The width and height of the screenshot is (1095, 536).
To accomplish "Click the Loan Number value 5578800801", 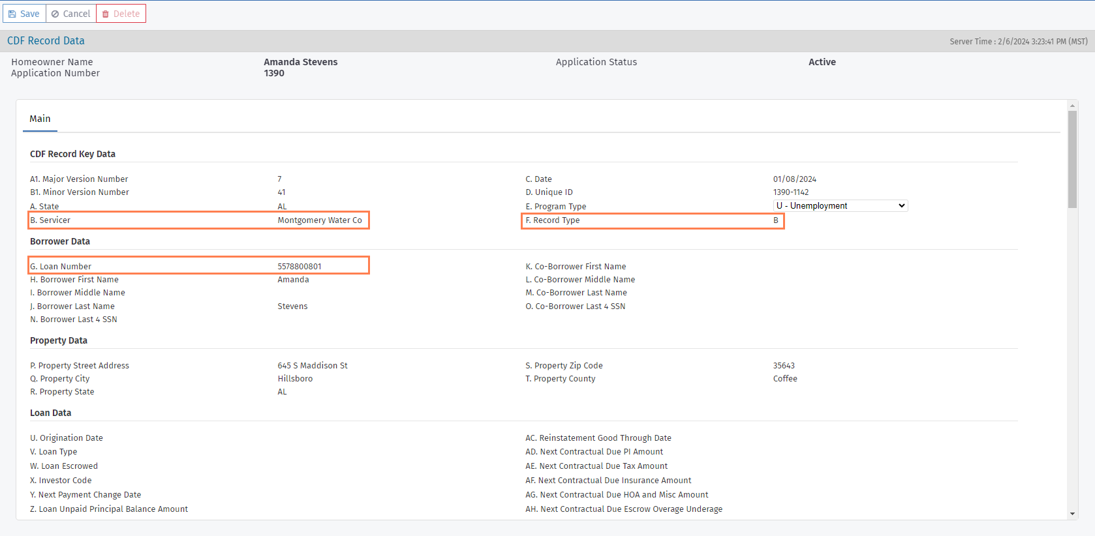I will [x=300, y=266].
